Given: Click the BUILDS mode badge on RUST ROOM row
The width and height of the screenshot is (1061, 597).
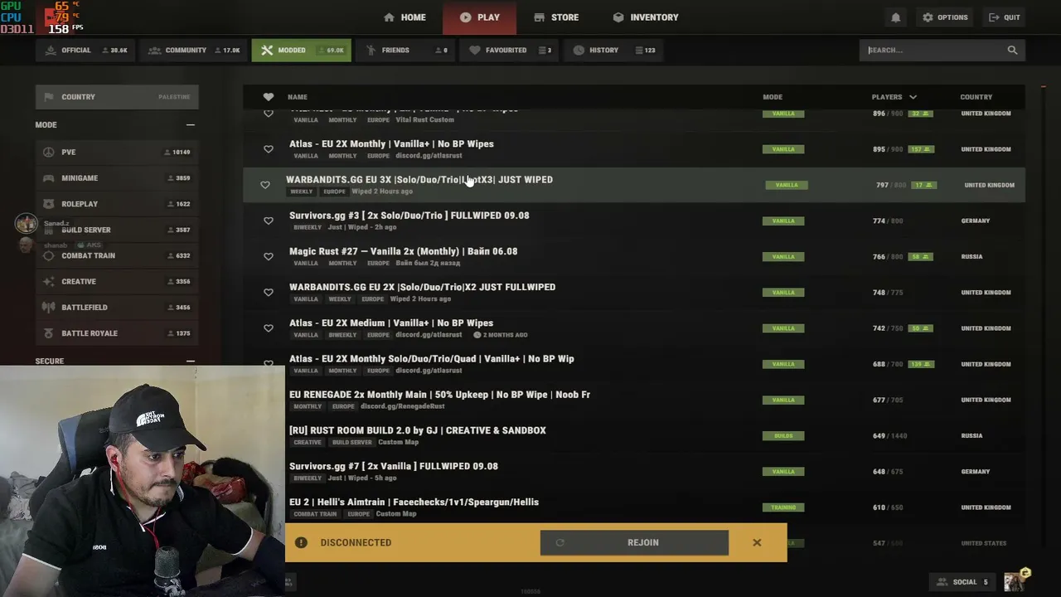Looking at the screenshot, I should (783, 436).
